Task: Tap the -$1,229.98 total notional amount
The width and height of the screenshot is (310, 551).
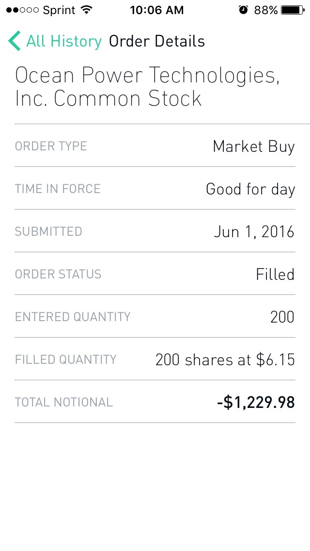Action: tap(256, 402)
